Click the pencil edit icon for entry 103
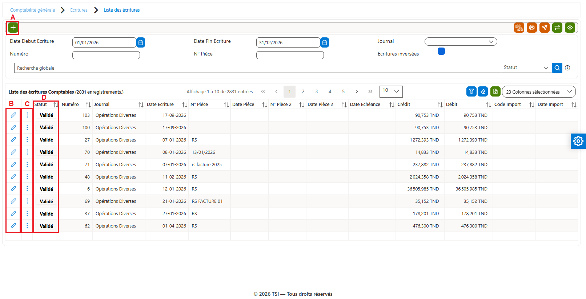 pos(13,115)
